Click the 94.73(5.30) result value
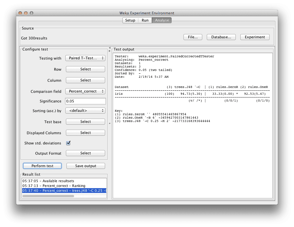This screenshot has height=227, width=294. point(191,94)
